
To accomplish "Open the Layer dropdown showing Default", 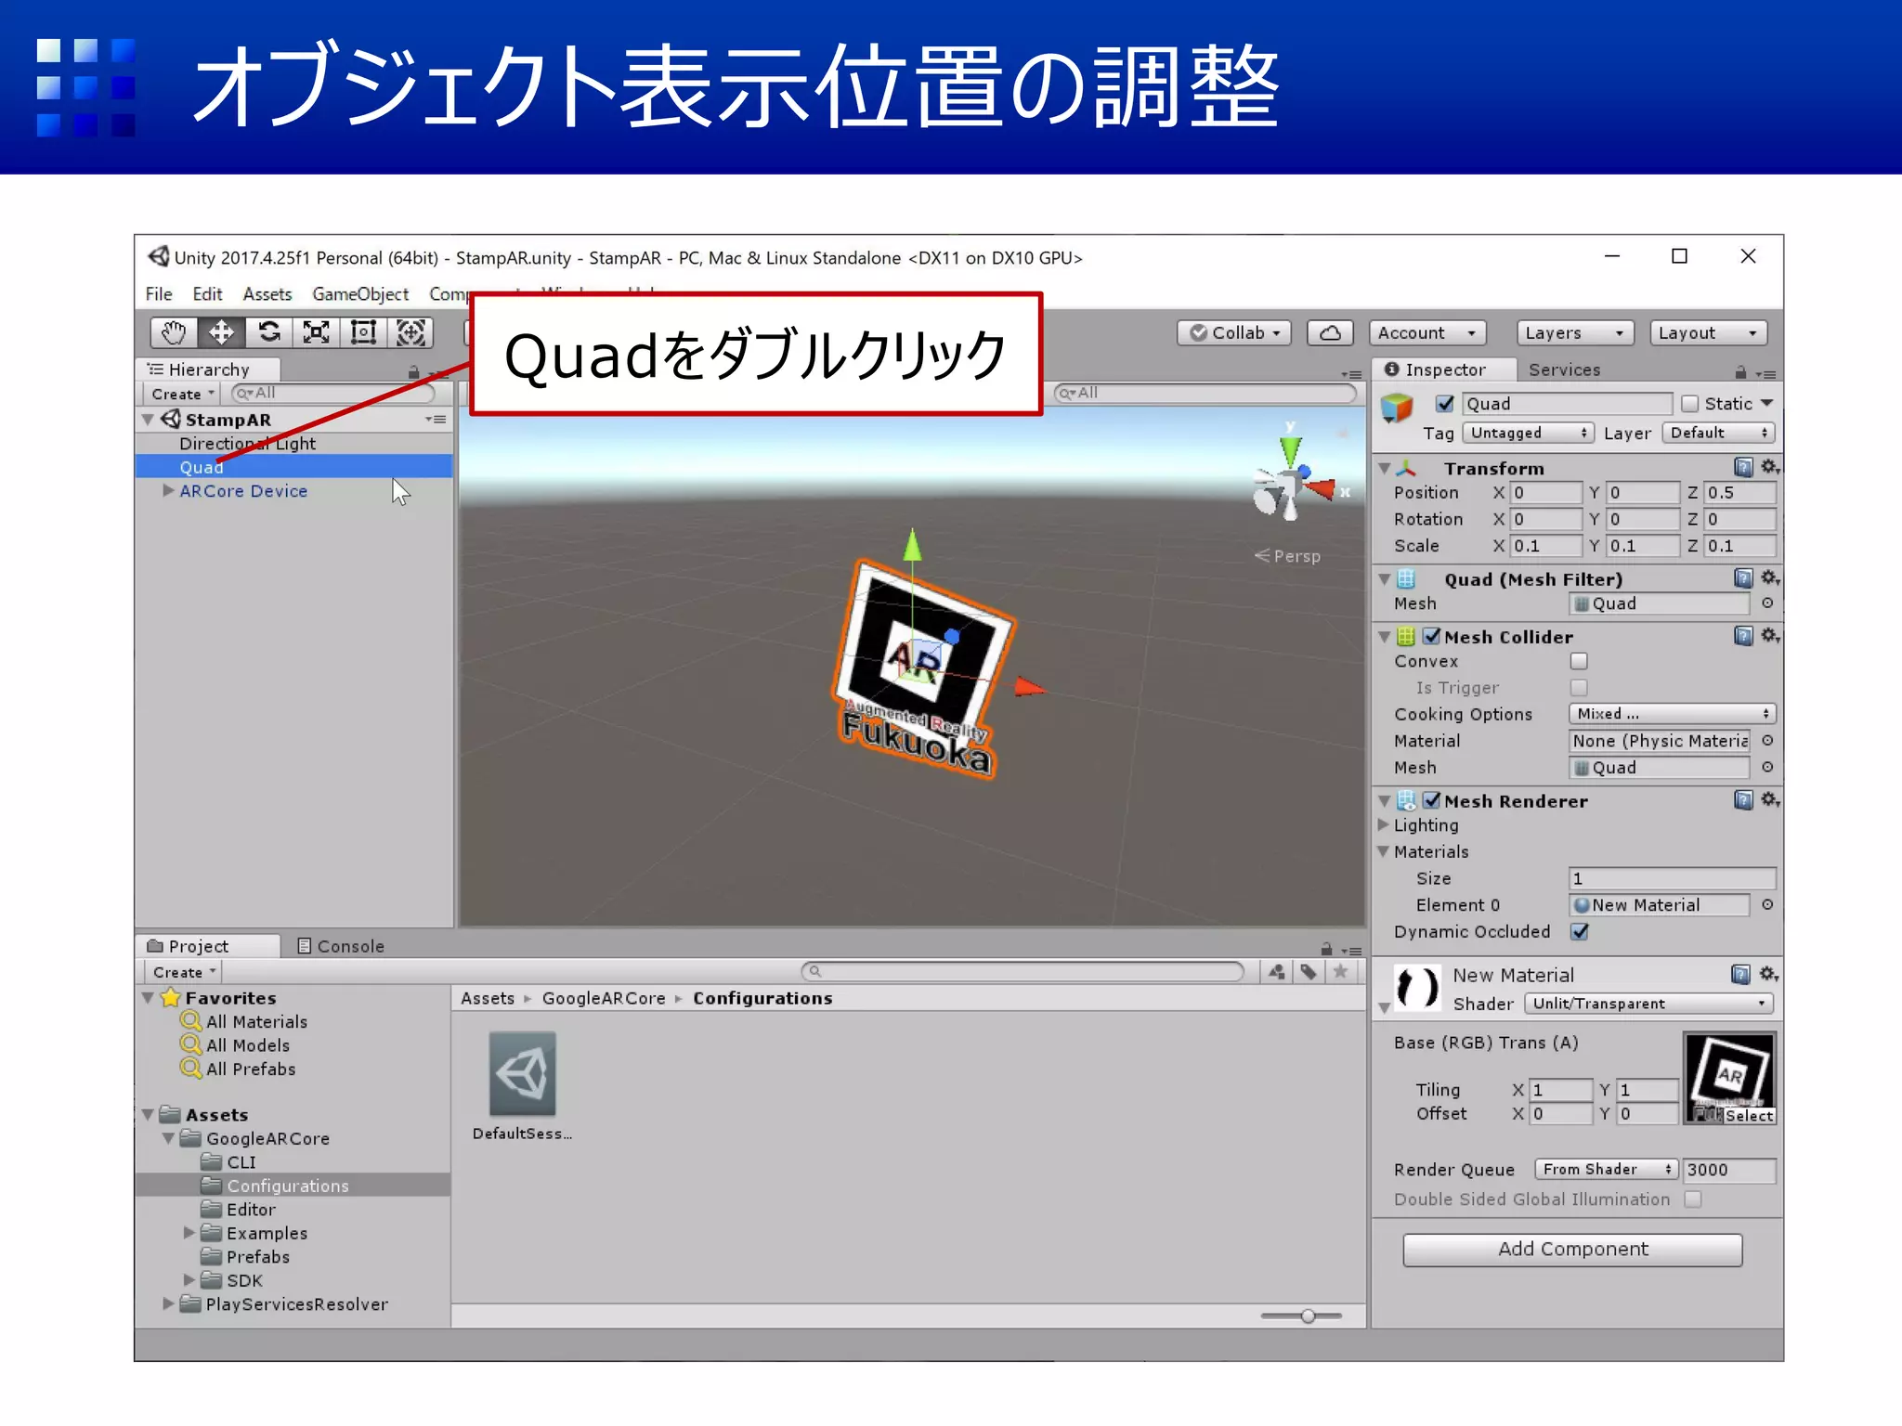I will [x=1718, y=433].
